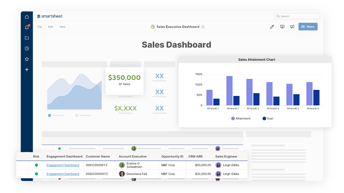This screenshot has height=193, width=344.
Task: Open the Home icon in sidebar
Action: tap(27, 17)
